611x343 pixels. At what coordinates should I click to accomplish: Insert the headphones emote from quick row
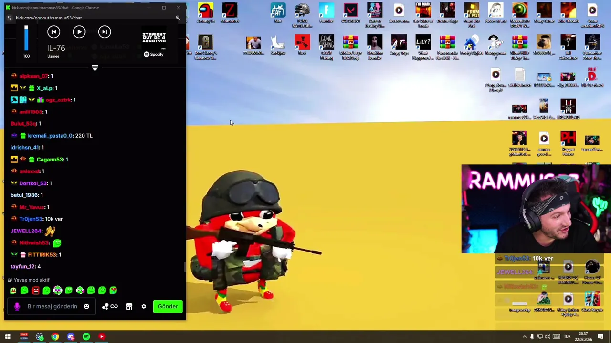coord(57,291)
